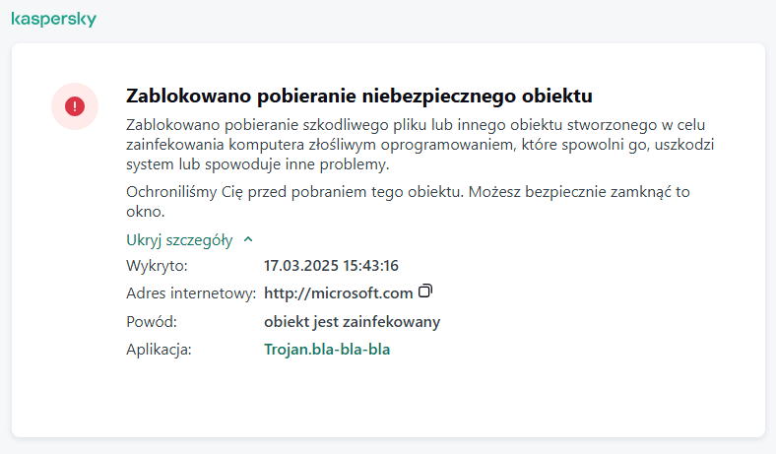
Task: Click the 'obiekt jest zainfekowany' reason text
Action: [352, 321]
